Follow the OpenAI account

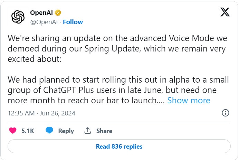click(x=73, y=22)
